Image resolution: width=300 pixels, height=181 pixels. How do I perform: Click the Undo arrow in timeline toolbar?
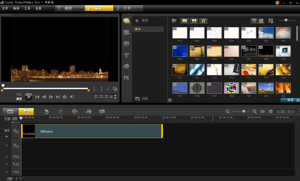tap(46, 111)
